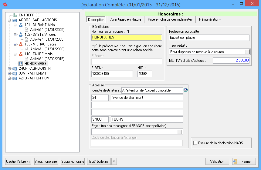Click the help icon beside Identité destinataire
The image size is (261, 170).
point(186,90)
